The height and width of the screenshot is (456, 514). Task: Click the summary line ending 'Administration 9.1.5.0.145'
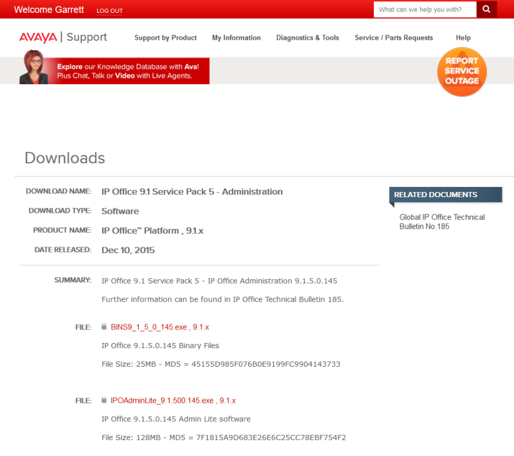[x=219, y=281]
